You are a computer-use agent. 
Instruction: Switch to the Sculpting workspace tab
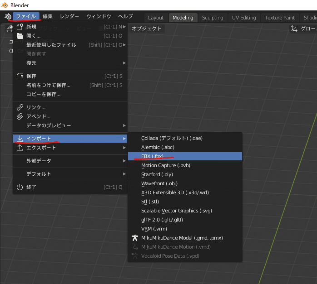point(213,18)
